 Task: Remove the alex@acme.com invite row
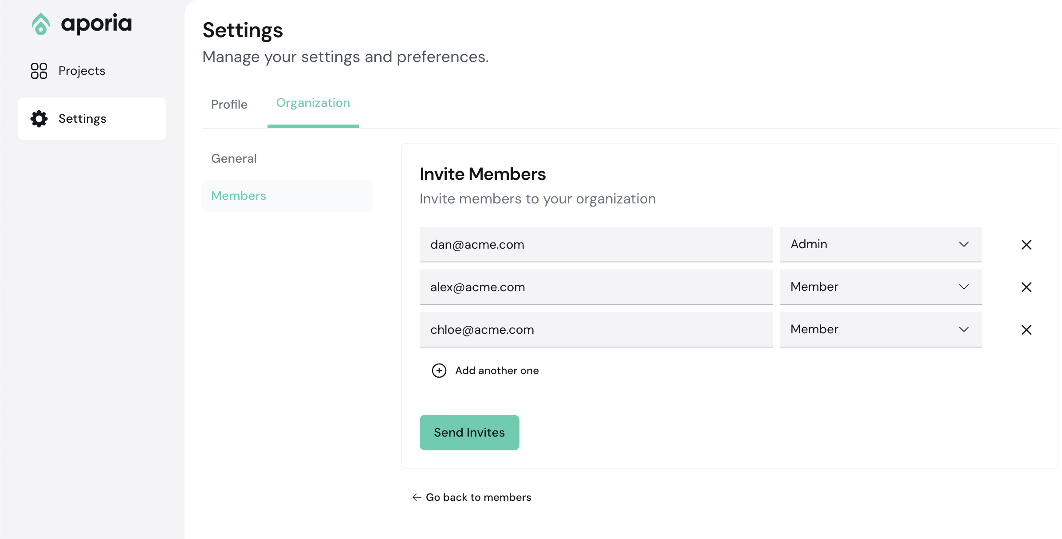[1026, 287]
